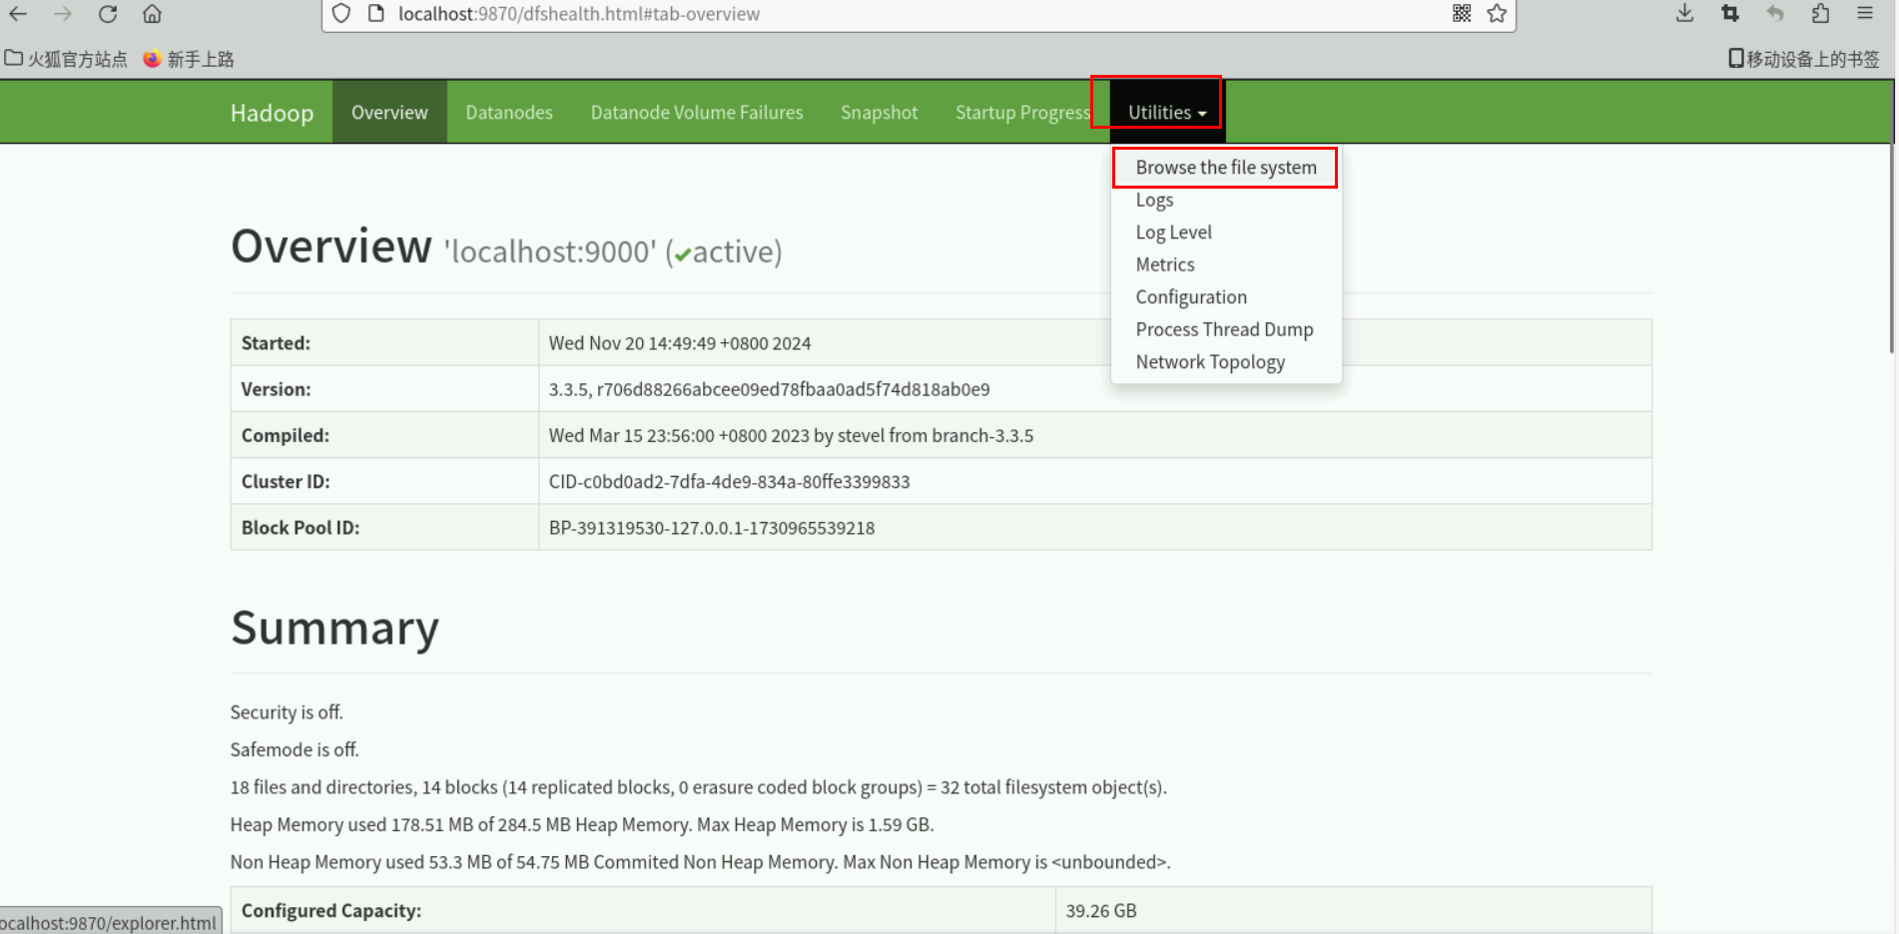Open the downloads arrow icon
1899x934 pixels.
click(1685, 13)
